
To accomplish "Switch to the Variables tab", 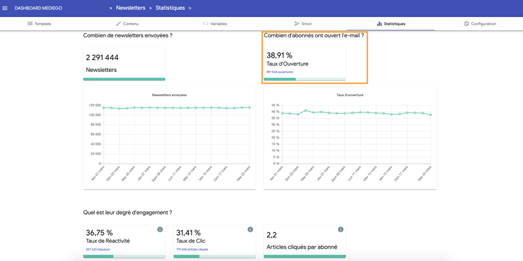I will click(215, 24).
